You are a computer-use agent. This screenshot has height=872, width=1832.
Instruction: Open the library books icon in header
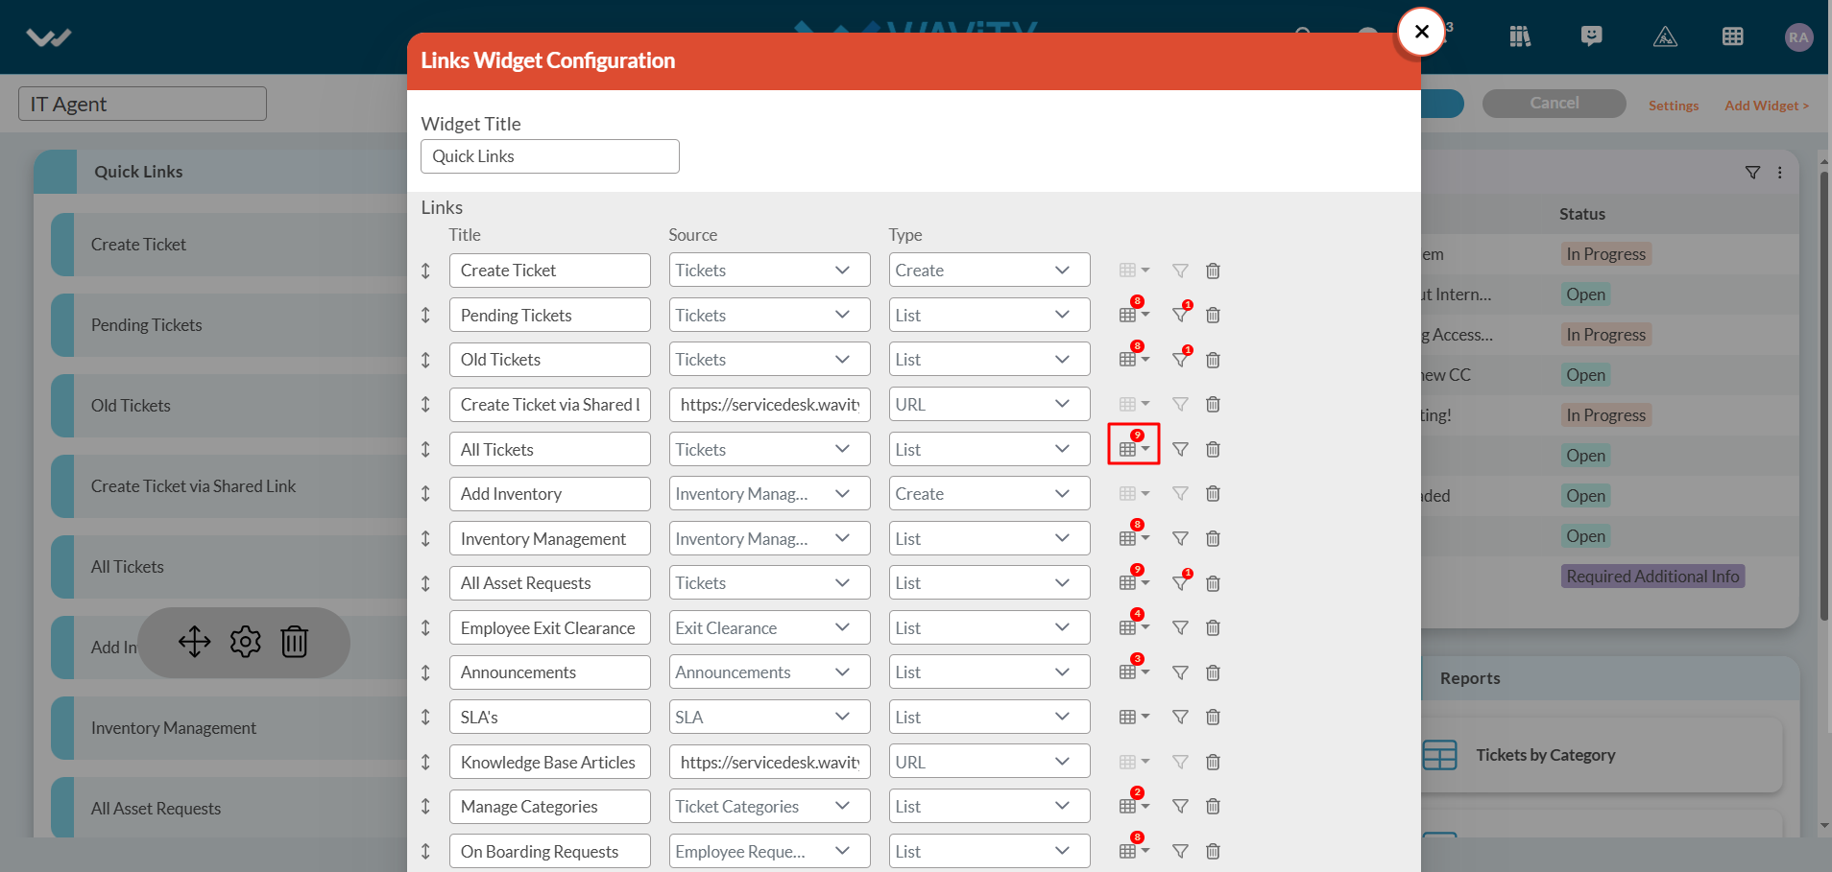coord(1520,36)
